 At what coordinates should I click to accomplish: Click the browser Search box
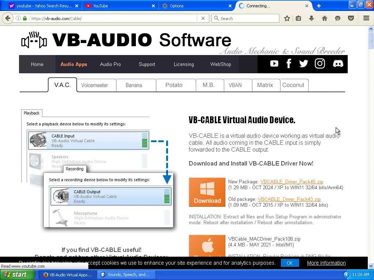(246, 18)
